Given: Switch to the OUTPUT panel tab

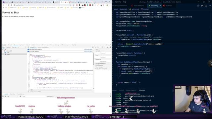Looking at the screenshot, I should [x=121, y=90].
